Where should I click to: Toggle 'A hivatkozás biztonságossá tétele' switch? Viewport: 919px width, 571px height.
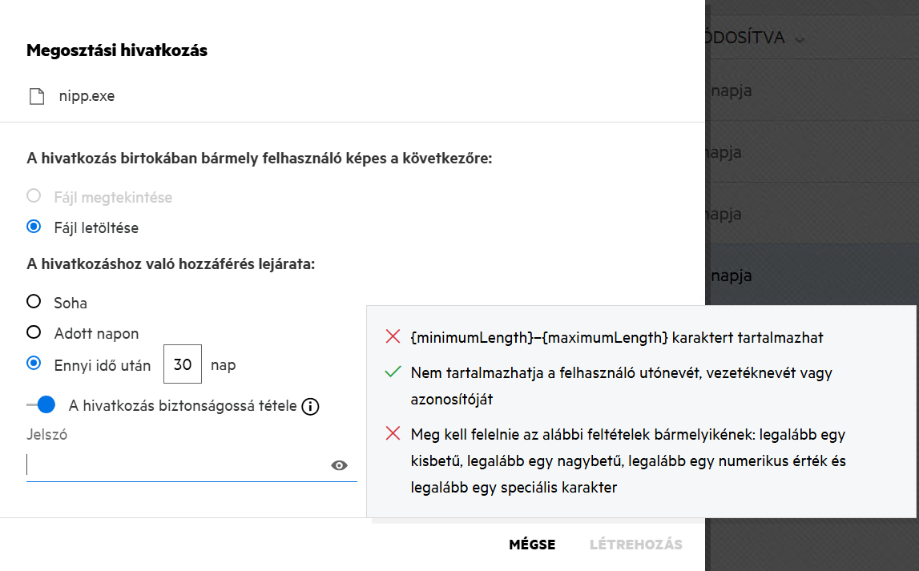(x=42, y=405)
